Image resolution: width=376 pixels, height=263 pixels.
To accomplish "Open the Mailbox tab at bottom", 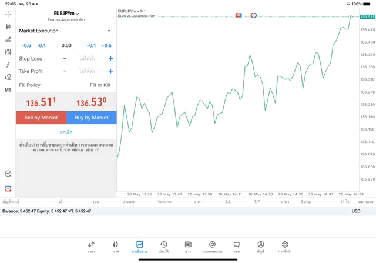I will 212,247.
